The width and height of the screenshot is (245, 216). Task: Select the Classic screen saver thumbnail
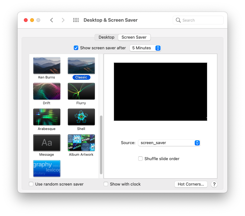pos(81,65)
